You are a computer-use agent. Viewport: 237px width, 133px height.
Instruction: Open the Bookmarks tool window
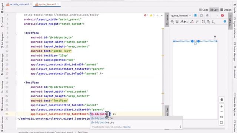pyautogui.click(x=2, y=104)
